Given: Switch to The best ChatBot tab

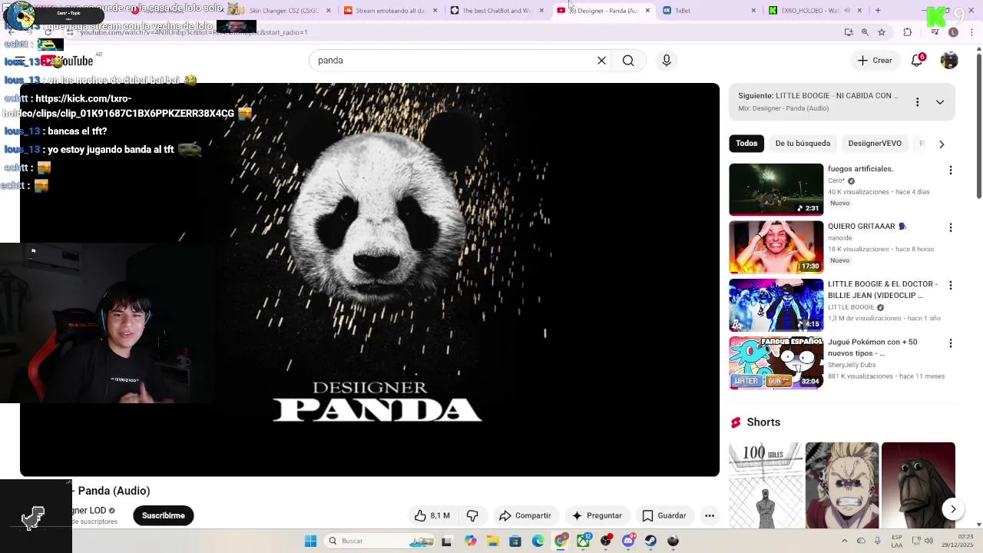Looking at the screenshot, I should (x=496, y=11).
